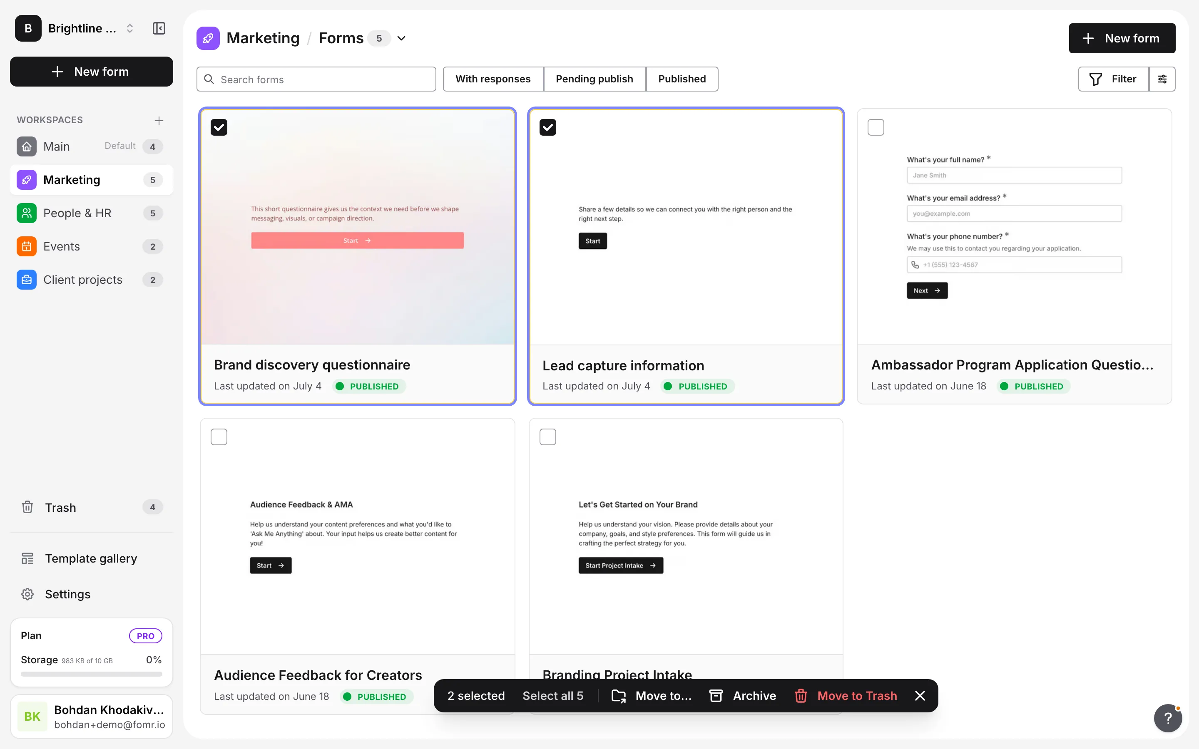Click the Brightline B logo
The height and width of the screenshot is (749, 1199).
(x=28, y=28)
